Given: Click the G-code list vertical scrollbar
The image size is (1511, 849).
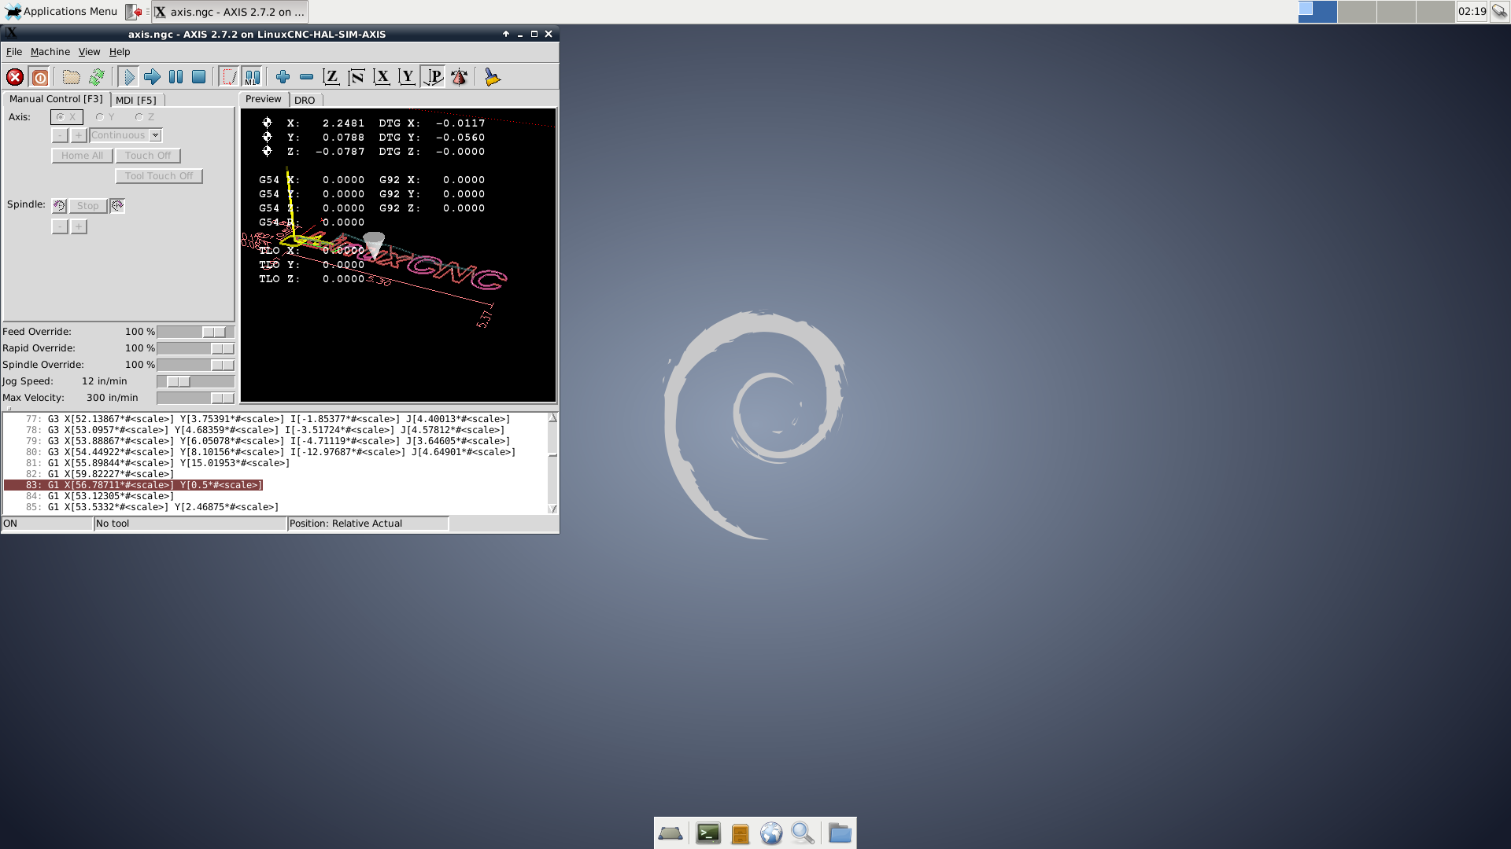Looking at the screenshot, I should [x=552, y=463].
